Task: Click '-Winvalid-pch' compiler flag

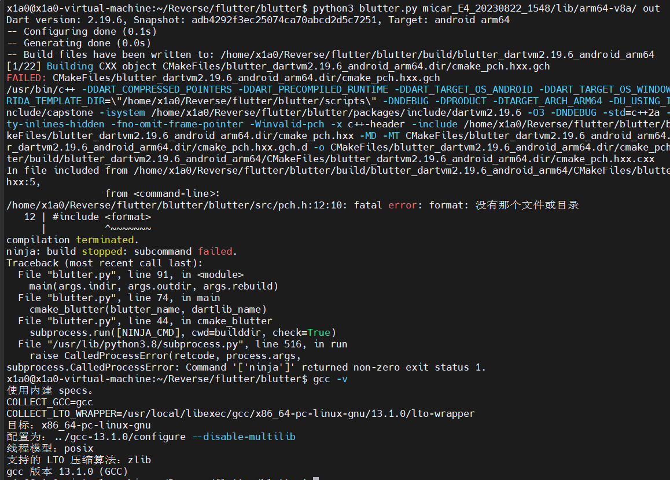Action: pos(287,124)
